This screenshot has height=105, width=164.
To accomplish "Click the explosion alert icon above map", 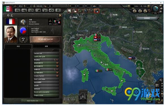I will coord(75,11).
